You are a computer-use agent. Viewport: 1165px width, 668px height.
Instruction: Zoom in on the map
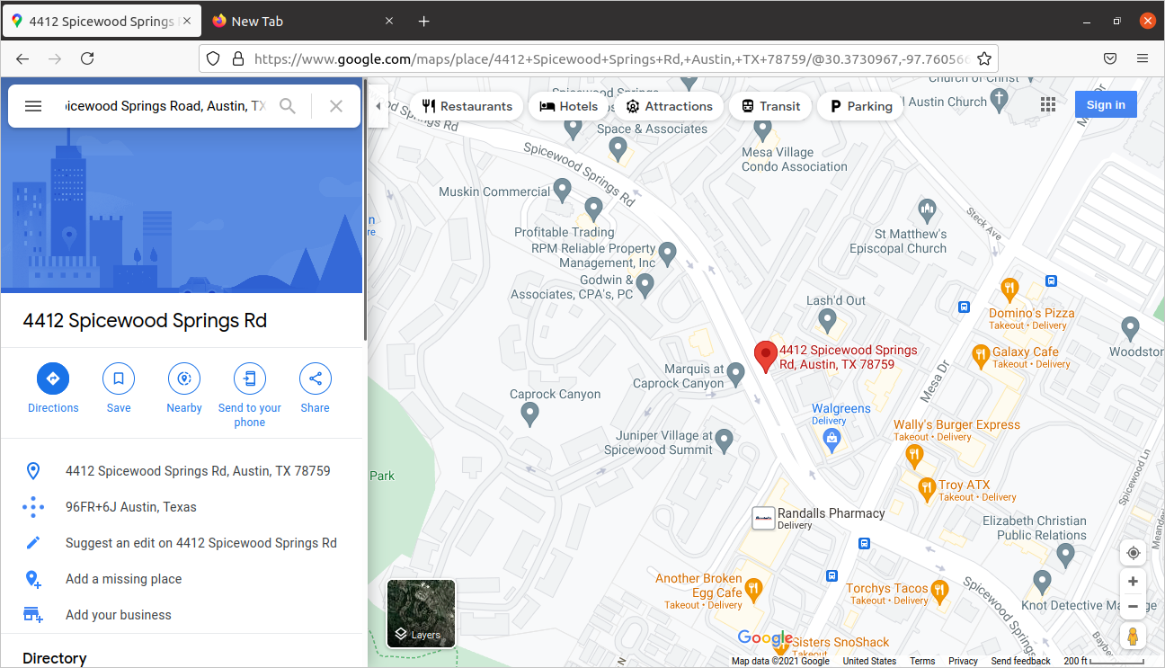[x=1133, y=582]
